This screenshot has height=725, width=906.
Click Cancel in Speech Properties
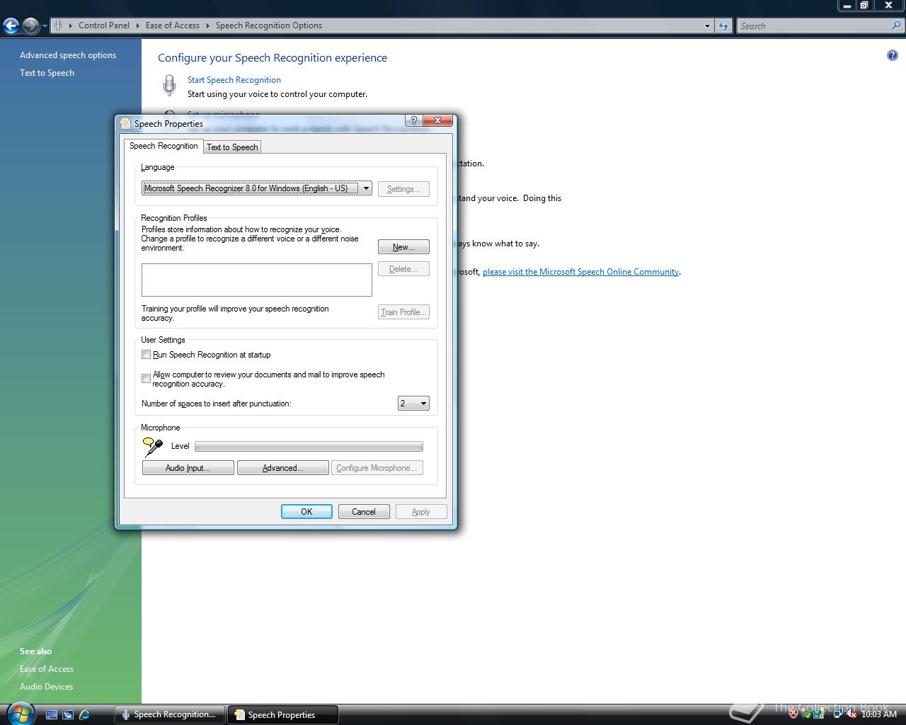pos(364,512)
